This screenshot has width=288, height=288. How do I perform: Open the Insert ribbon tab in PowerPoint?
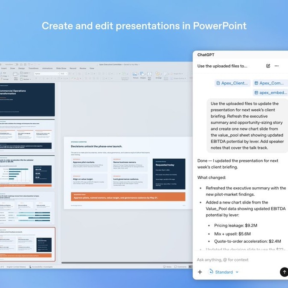[4, 68]
